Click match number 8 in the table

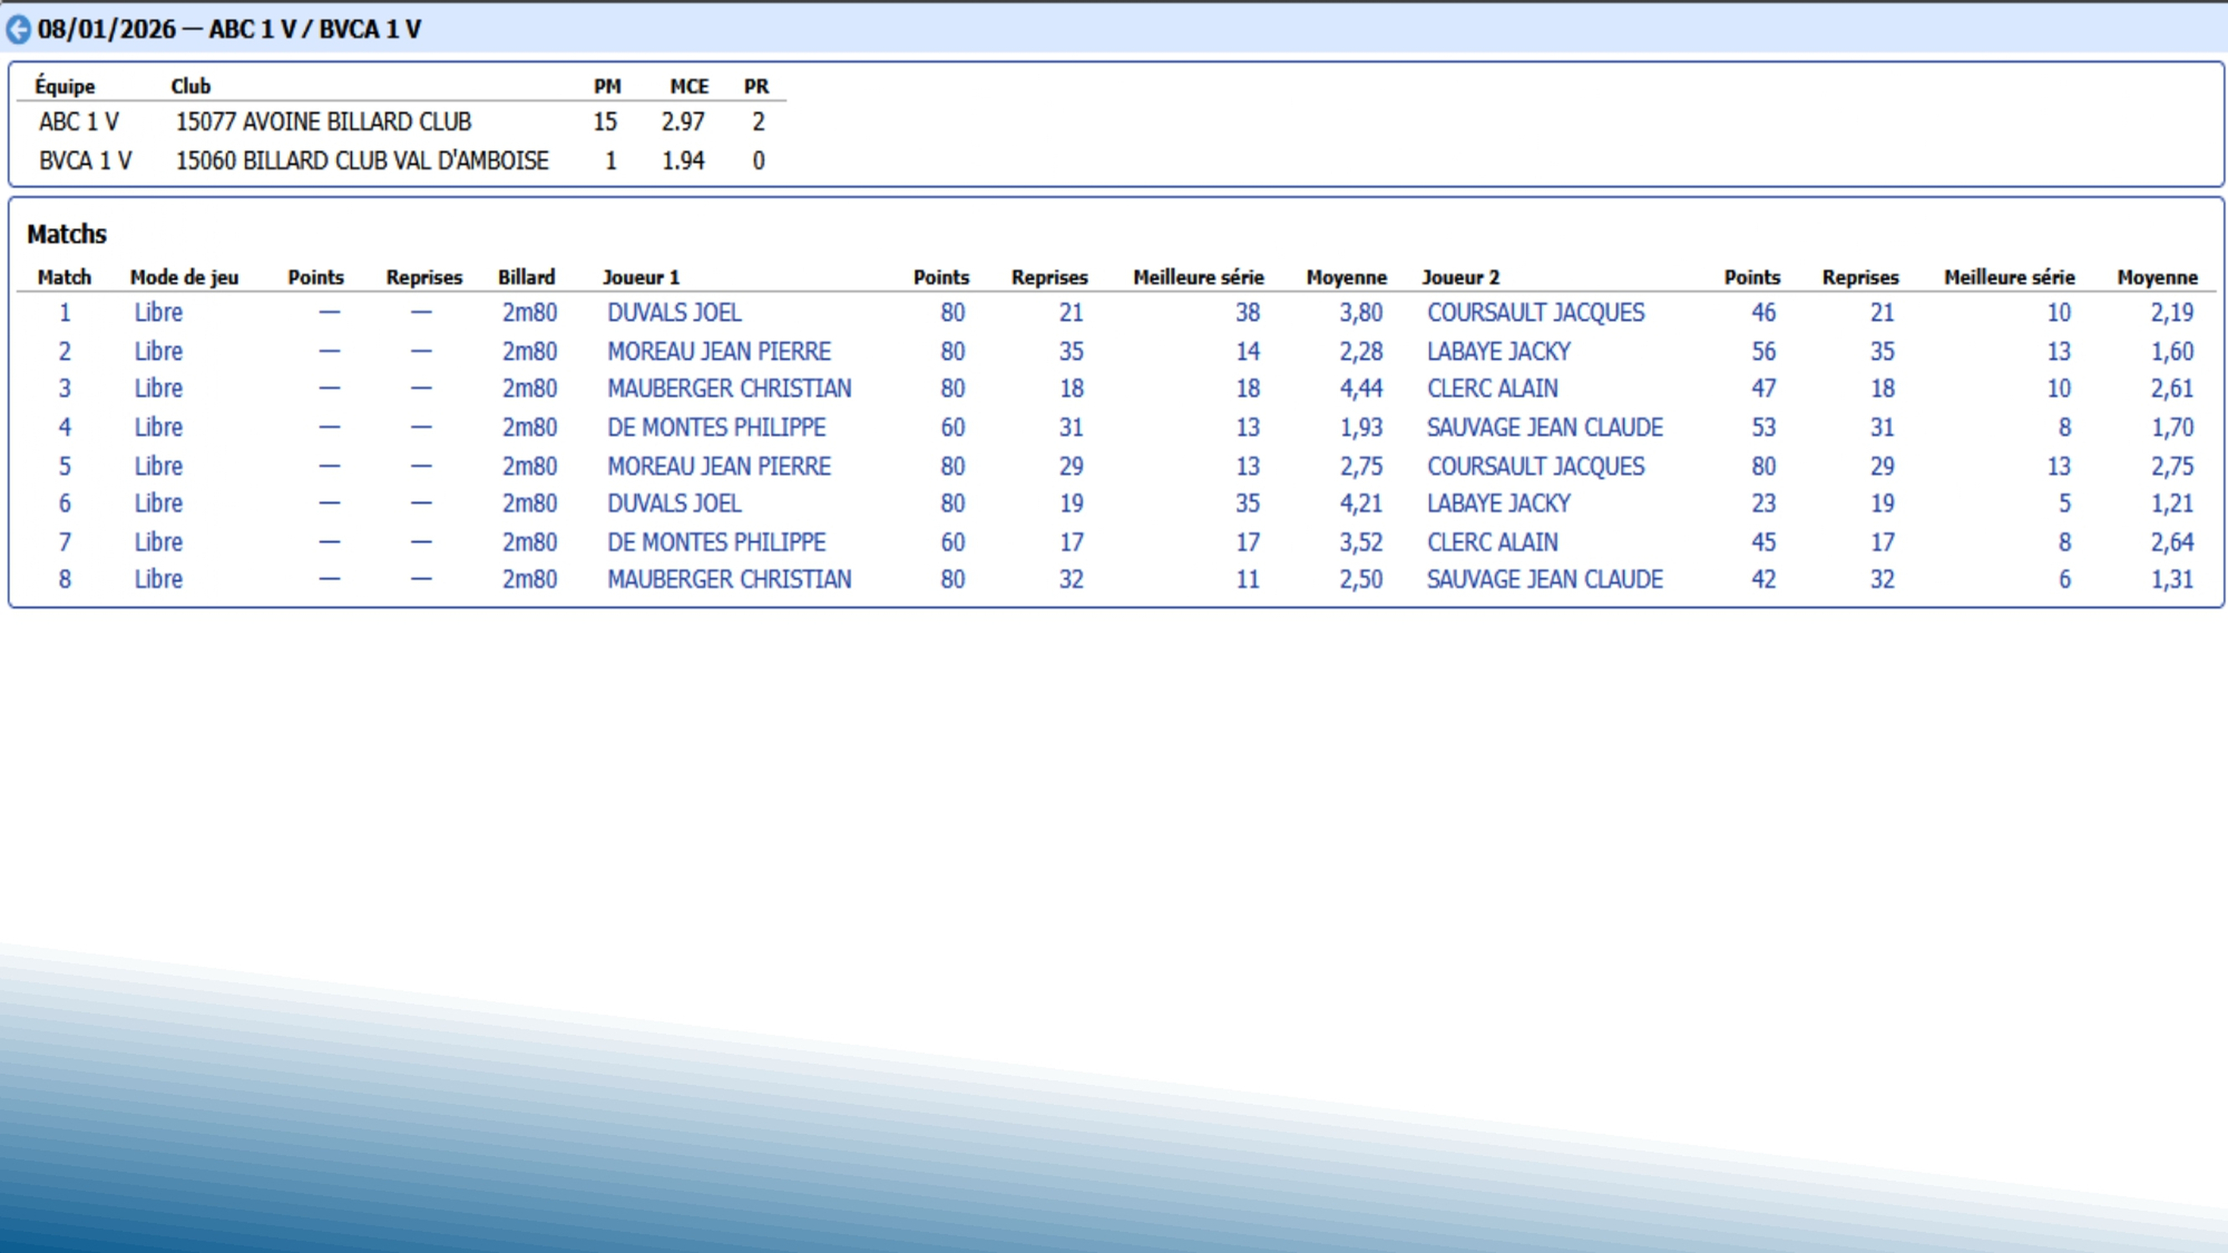[65, 580]
